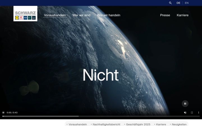This screenshot has width=202, height=126.
Task: Open the Wie wir handeln menu
Action: pos(109,15)
